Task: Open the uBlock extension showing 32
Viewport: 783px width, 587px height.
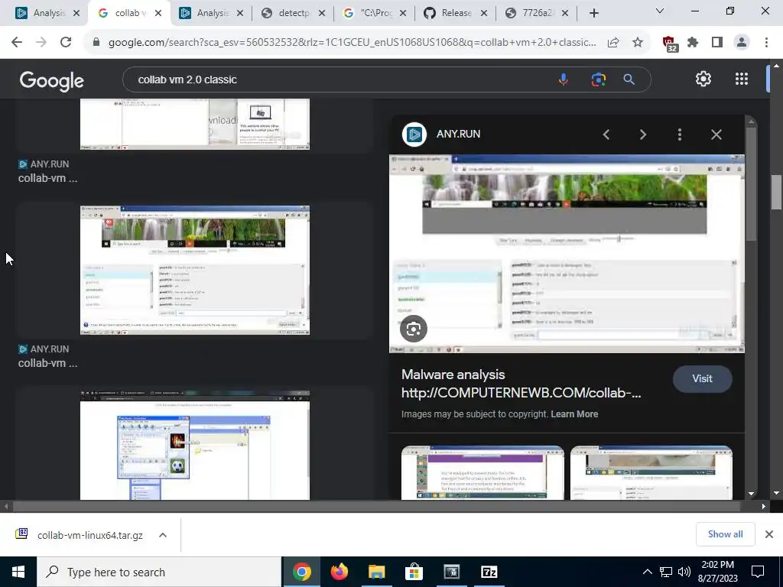Action: point(669,44)
